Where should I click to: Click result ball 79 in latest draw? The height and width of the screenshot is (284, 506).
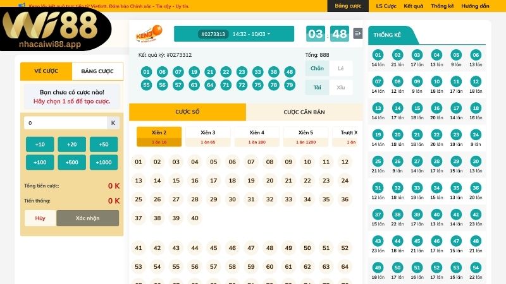290,85
